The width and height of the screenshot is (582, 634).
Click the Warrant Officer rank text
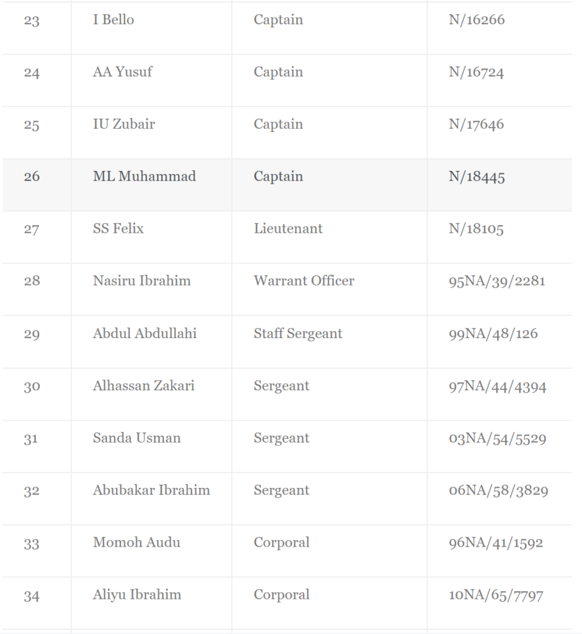[304, 280]
